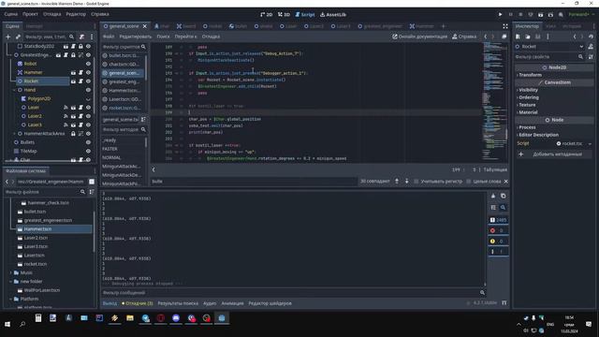Toggle visibility of TileMap node

[88, 151]
